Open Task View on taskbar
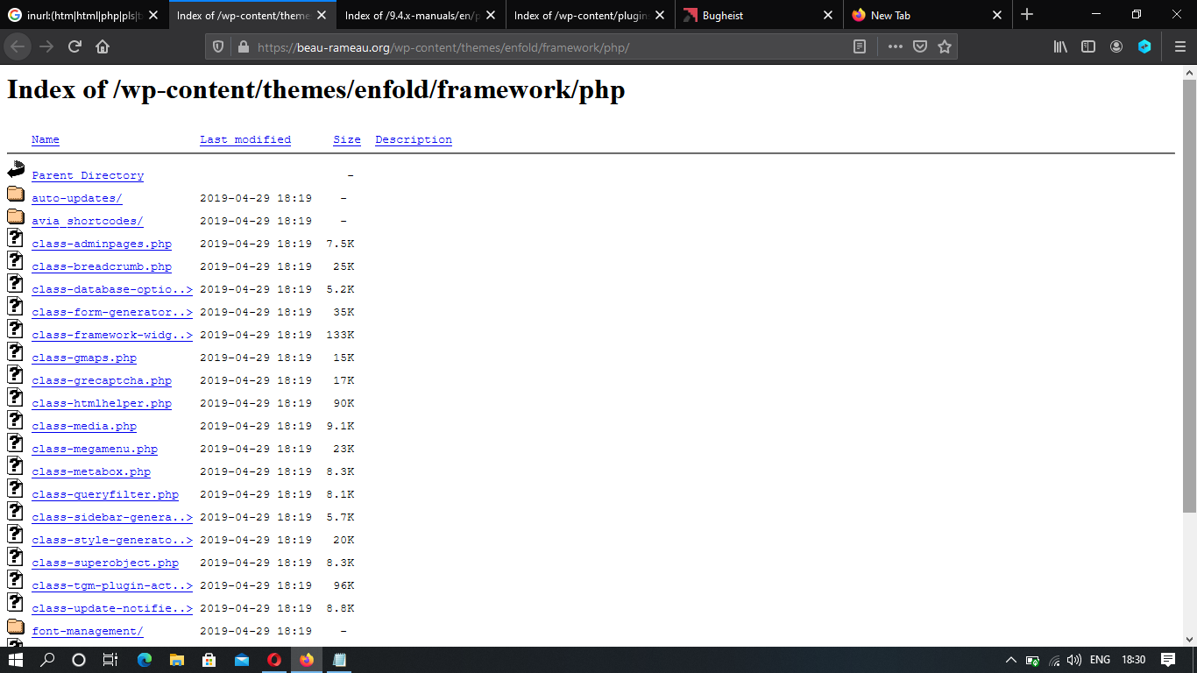This screenshot has width=1197, height=673. tap(110, 660)
